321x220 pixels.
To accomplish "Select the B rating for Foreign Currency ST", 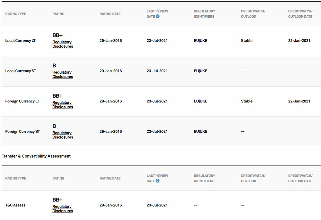I will pos(54,126).
